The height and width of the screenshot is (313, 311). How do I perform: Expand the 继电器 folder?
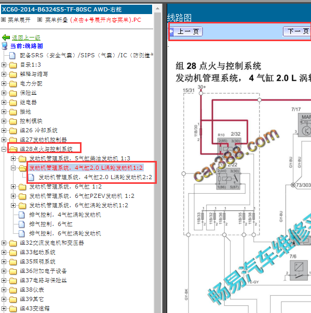point(4,102)
